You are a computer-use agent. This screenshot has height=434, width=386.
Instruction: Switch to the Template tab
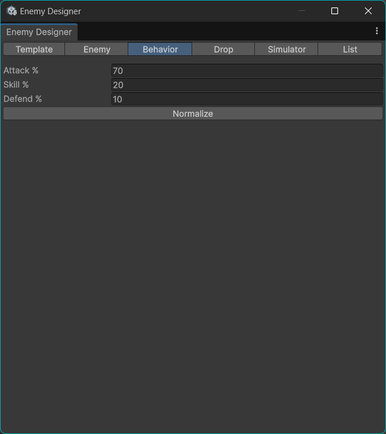pos(34,50)
